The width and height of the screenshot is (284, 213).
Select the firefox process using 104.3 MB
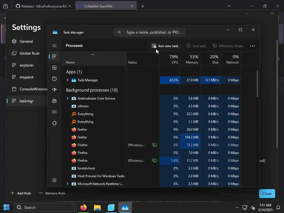click(151, 137)
